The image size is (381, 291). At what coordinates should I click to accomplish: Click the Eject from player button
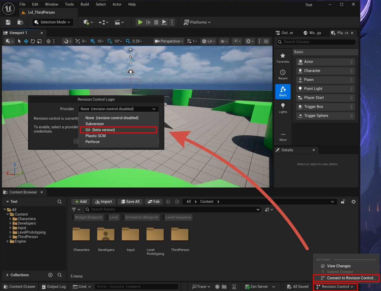click(164, 22)
